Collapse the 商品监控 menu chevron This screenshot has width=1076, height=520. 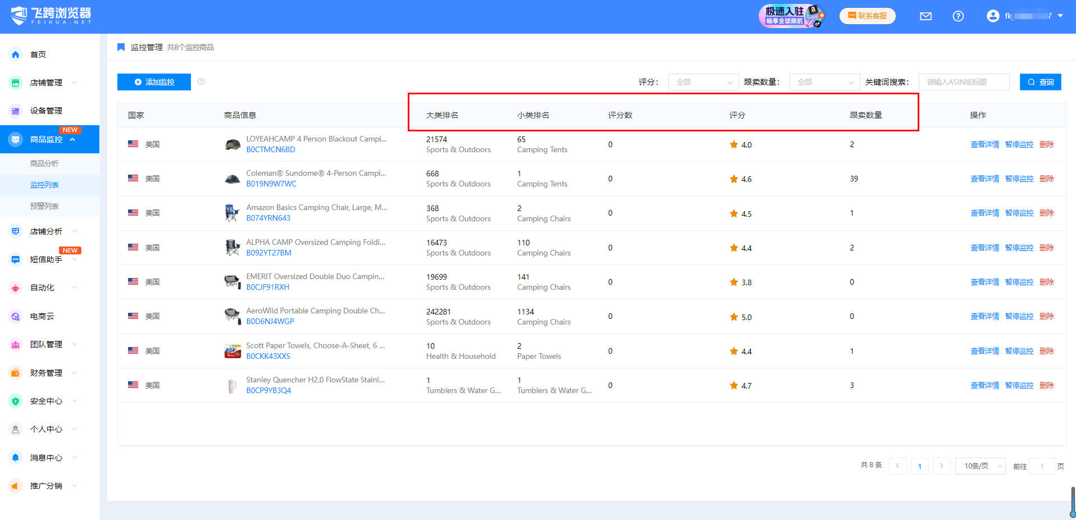[x=72, y=139]
